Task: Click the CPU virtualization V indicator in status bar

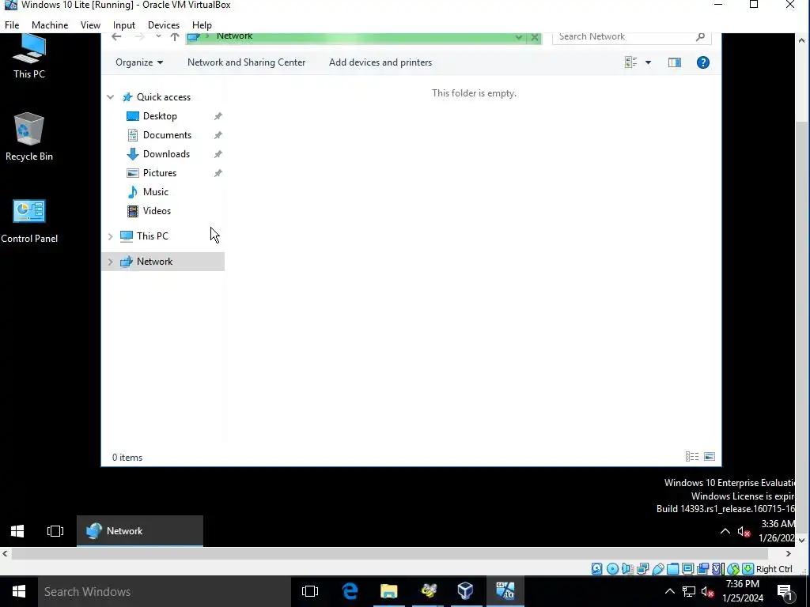Action: click(717, 569)
